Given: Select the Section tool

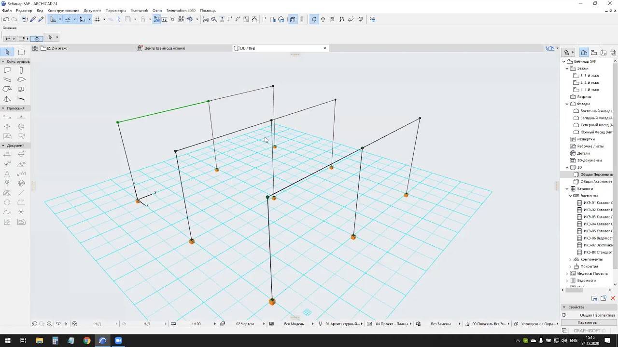Looking at the screenshot, I should 7,117.
